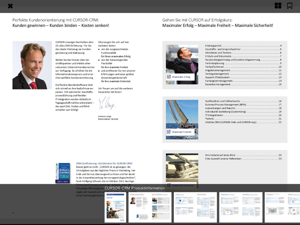The height and width of the screenshot is (225, 300).
Task: Click the Technik contents line
Action: (x=243, y=118)
